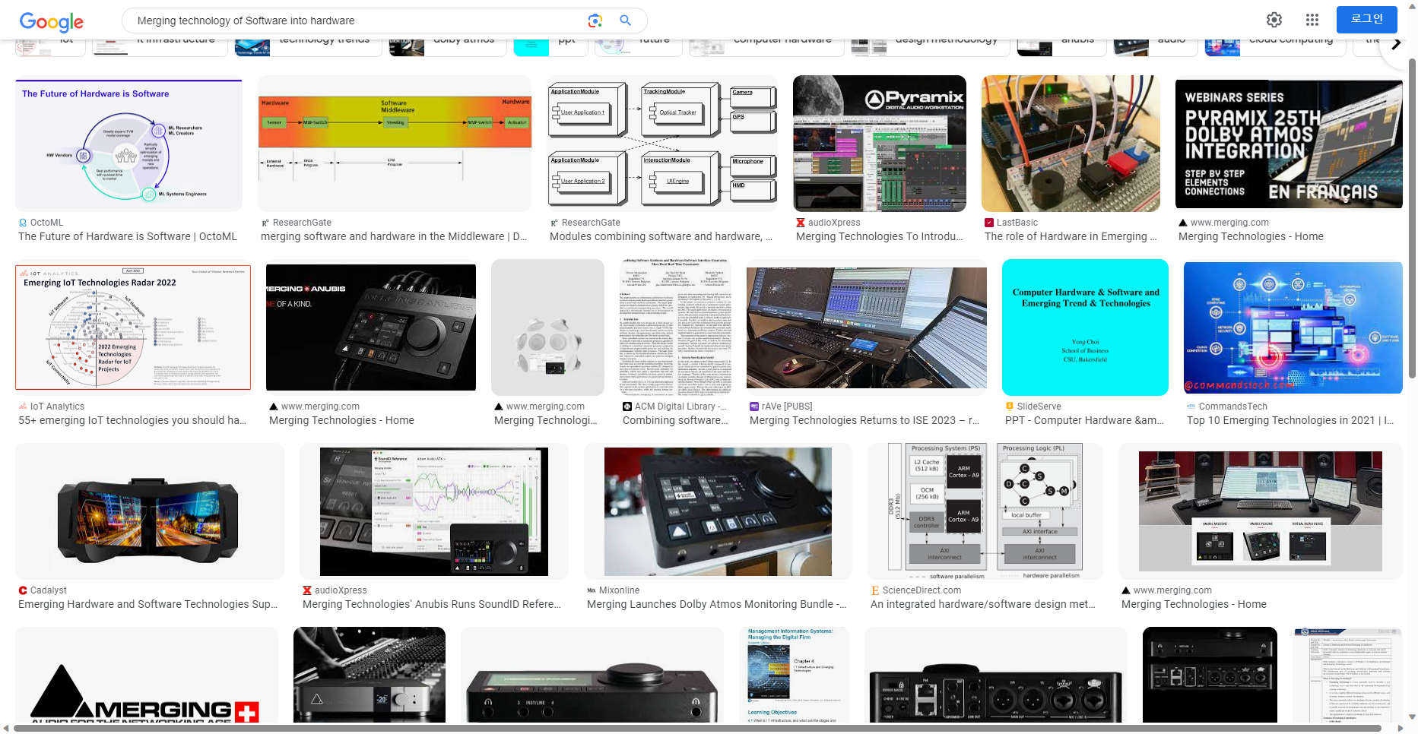This screenshot has height=734, width=1418.
Task: Open 'Modules combining software and hardware' link
Action: (661, 236)
